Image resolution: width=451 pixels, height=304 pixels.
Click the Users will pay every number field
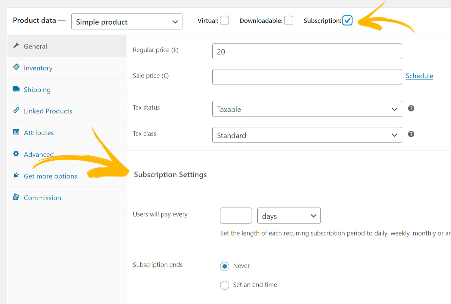236,216
